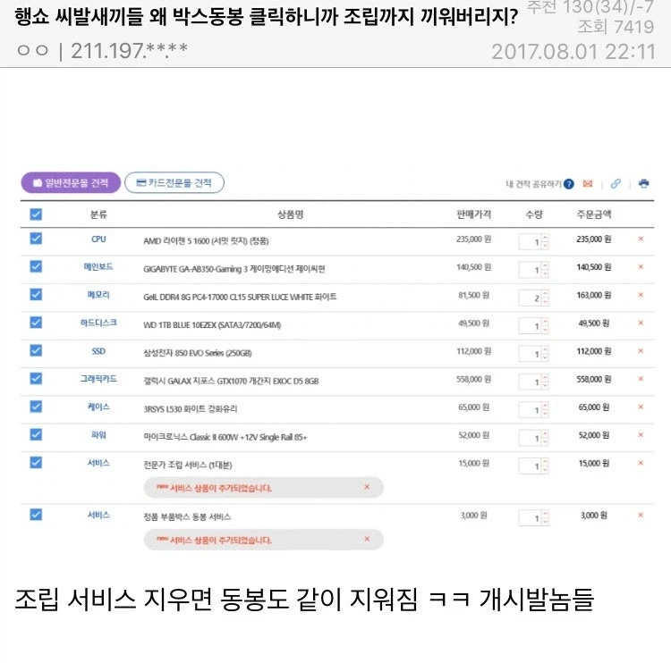The image size is (671, 663).
Task: Open GIGABYTE GA-AB350-Gaming 3 product name
Action: (x=234, y=269)
